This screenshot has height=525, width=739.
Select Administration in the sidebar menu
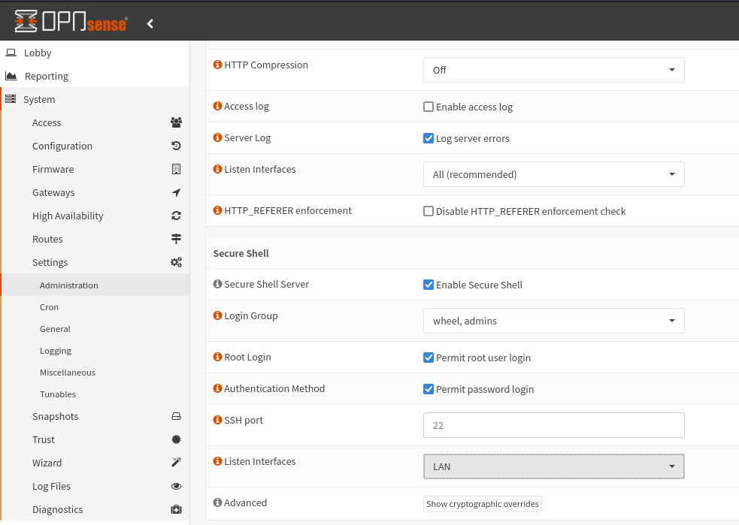(69, 285)
